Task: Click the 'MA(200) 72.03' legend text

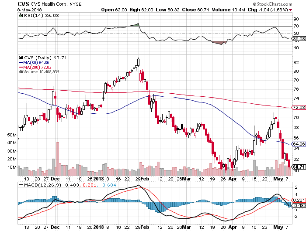Action: tap(37, 67)
